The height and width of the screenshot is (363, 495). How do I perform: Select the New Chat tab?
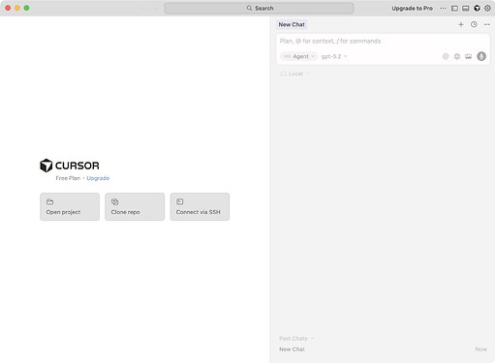[x=292, y=24]
